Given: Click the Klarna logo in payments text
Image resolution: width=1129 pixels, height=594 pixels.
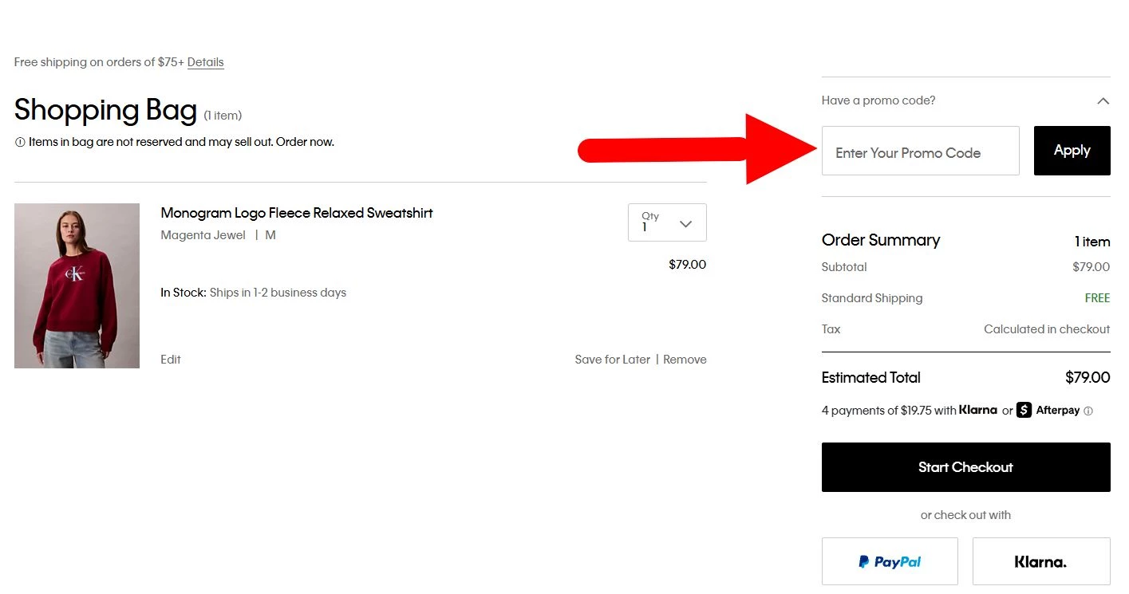Looking at the screenshot, I should (x=978, y=411).
